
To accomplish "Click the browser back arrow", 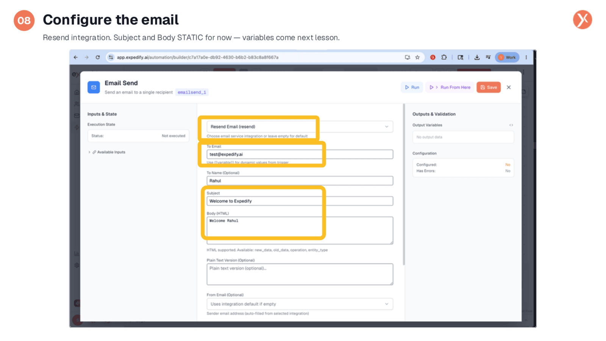I will coord(76,57).
